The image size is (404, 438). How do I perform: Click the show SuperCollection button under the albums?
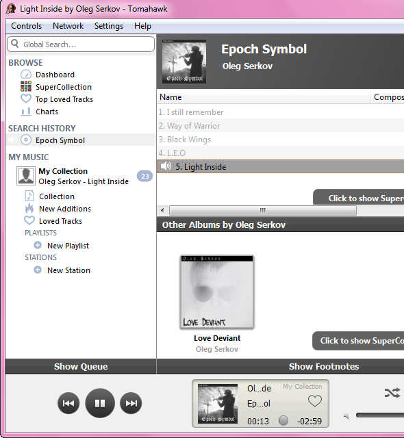click(x=358, y=341)
